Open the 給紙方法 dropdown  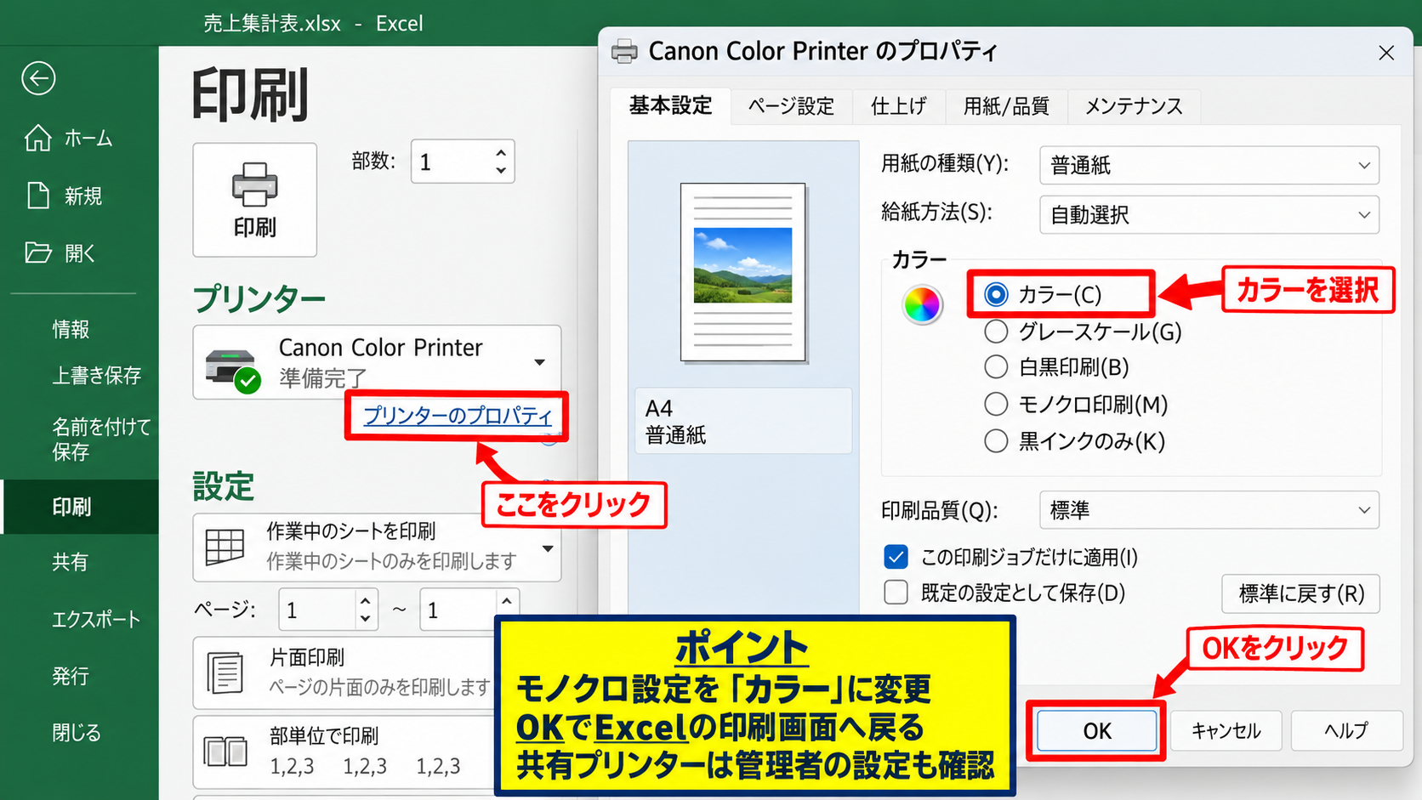[x=1209, y=215]
